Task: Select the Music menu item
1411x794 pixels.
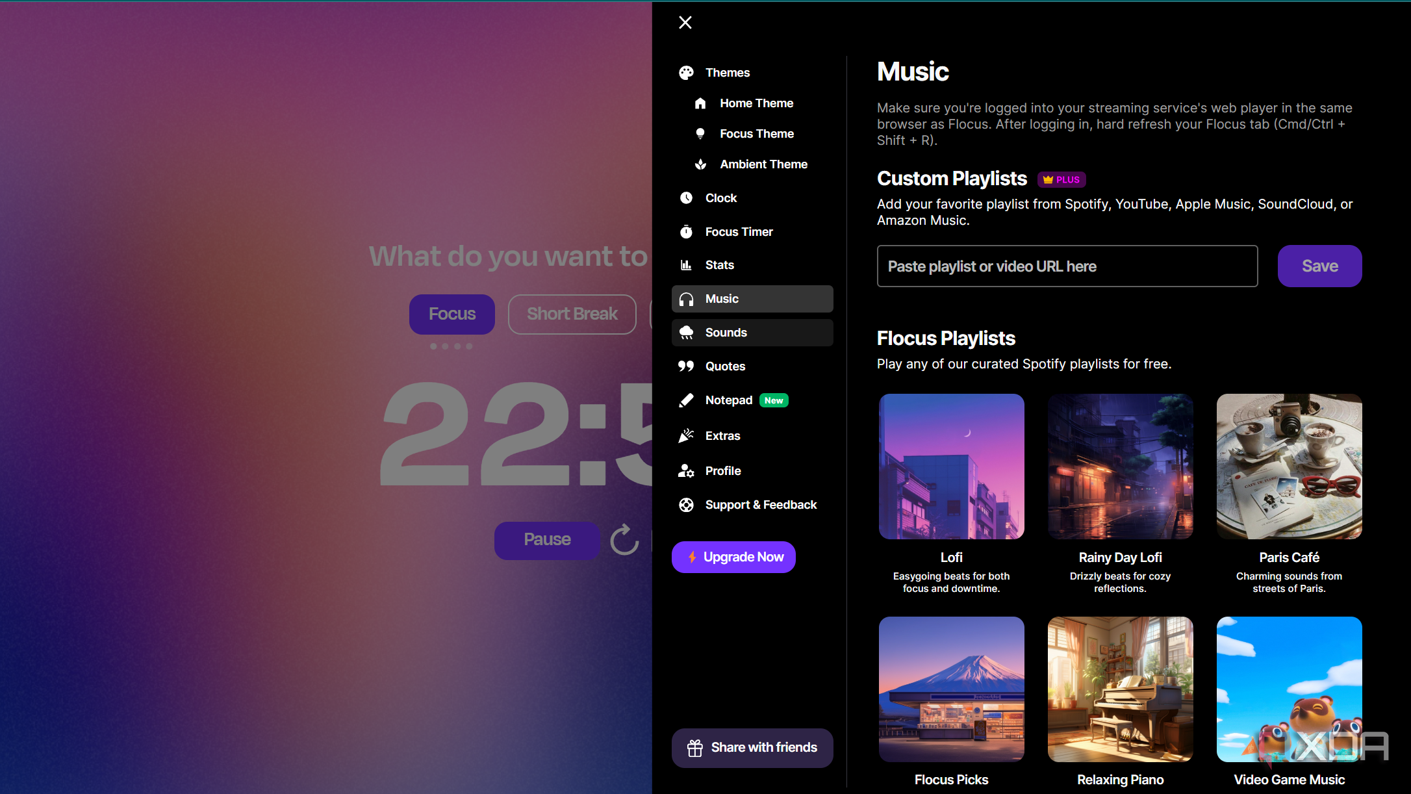Action: (x=752, y=299)
